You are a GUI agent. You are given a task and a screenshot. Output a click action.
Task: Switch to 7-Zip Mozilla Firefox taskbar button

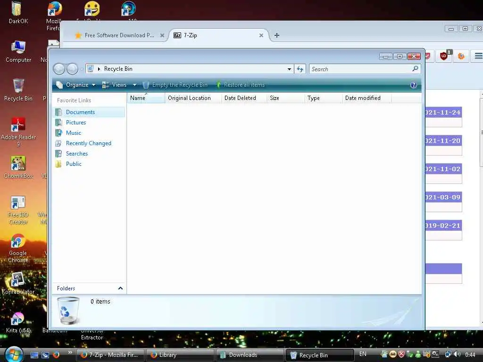tap(110, 355)
